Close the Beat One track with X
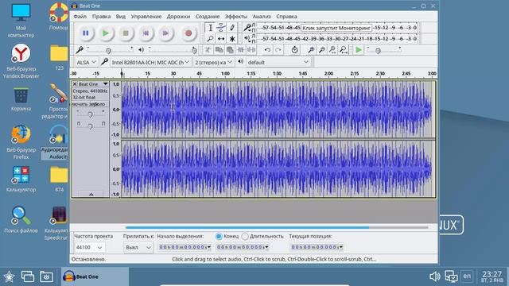This screenshot has width=509, height=286. (x=75, y=84)
